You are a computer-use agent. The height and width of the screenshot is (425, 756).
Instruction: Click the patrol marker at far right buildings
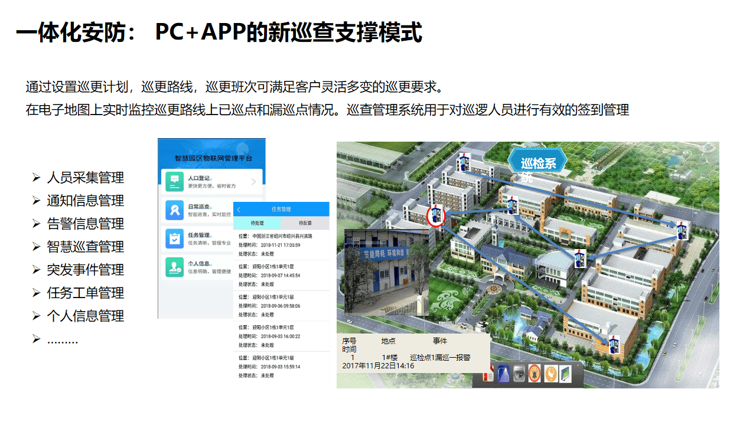[683, 230]
